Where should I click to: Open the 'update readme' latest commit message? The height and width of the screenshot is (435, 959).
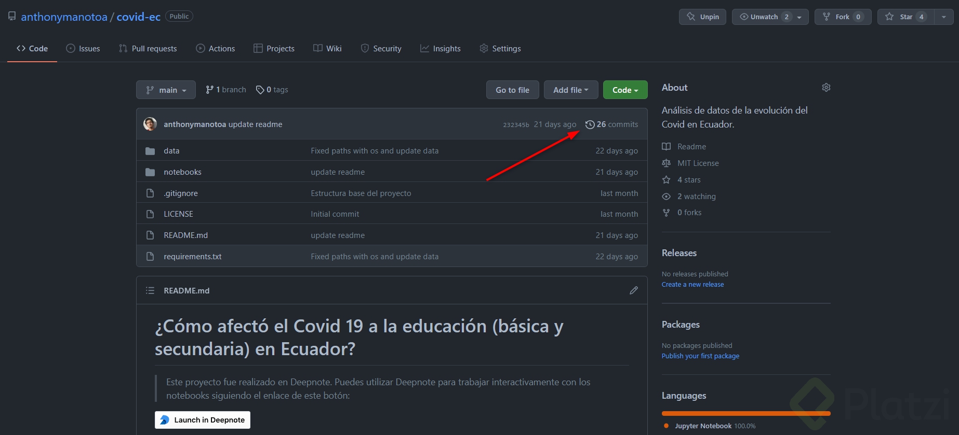point(255,124)
